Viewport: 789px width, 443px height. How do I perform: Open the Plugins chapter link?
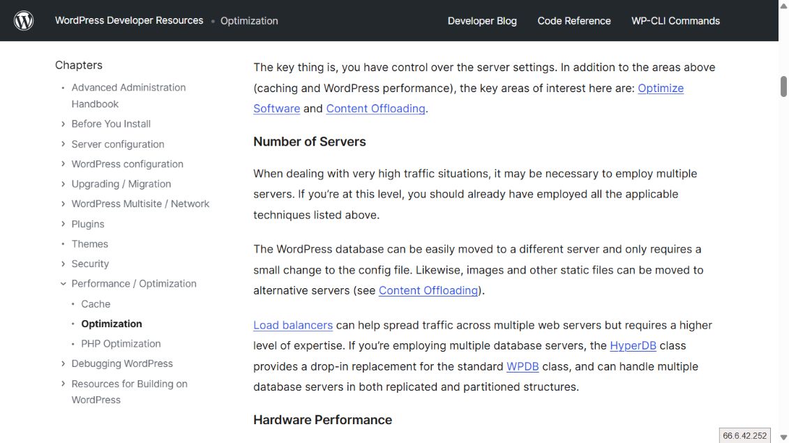coord(88,224)
